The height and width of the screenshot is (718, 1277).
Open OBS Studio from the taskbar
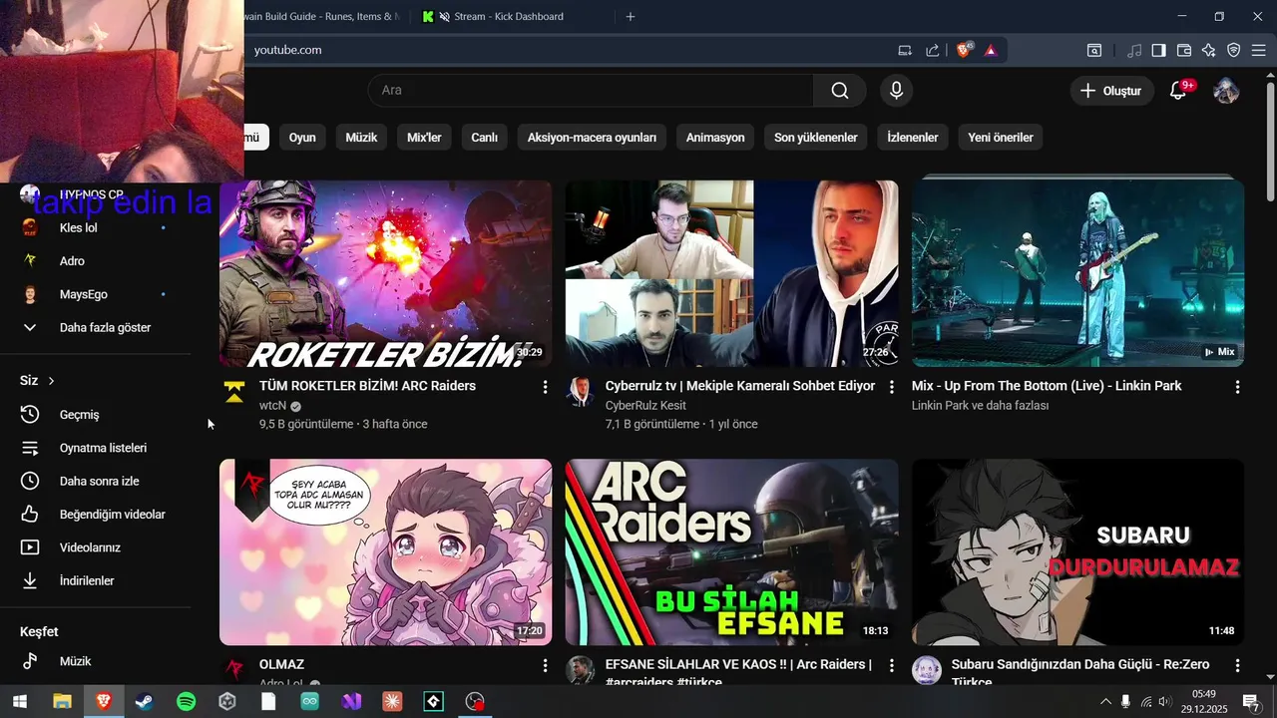tap(475, 701)
